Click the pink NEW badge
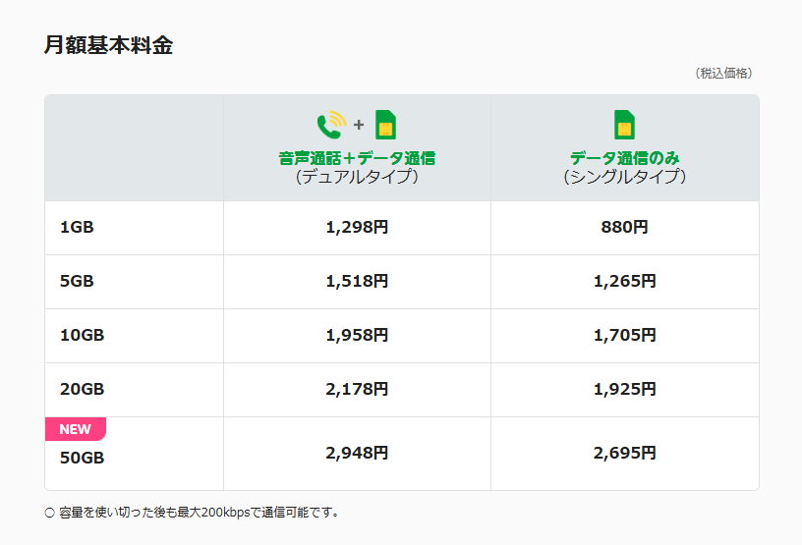The height and width of the screenshot is (545, 802). (x=75, y=429)
